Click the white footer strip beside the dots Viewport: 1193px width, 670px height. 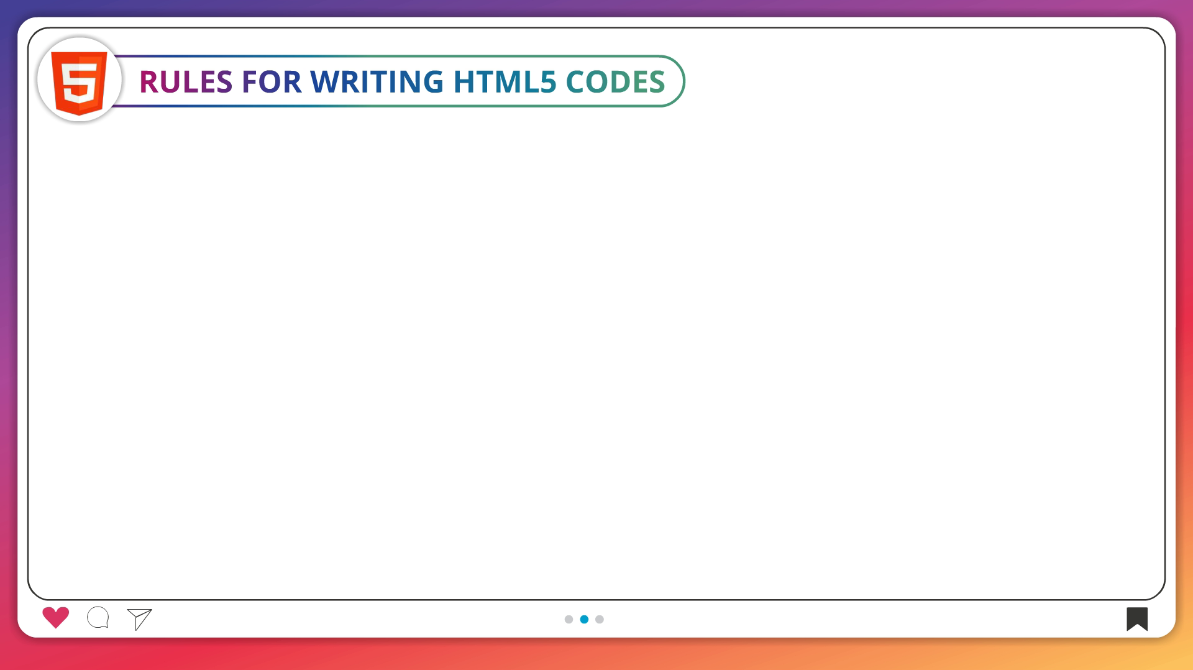click(808, 619)
